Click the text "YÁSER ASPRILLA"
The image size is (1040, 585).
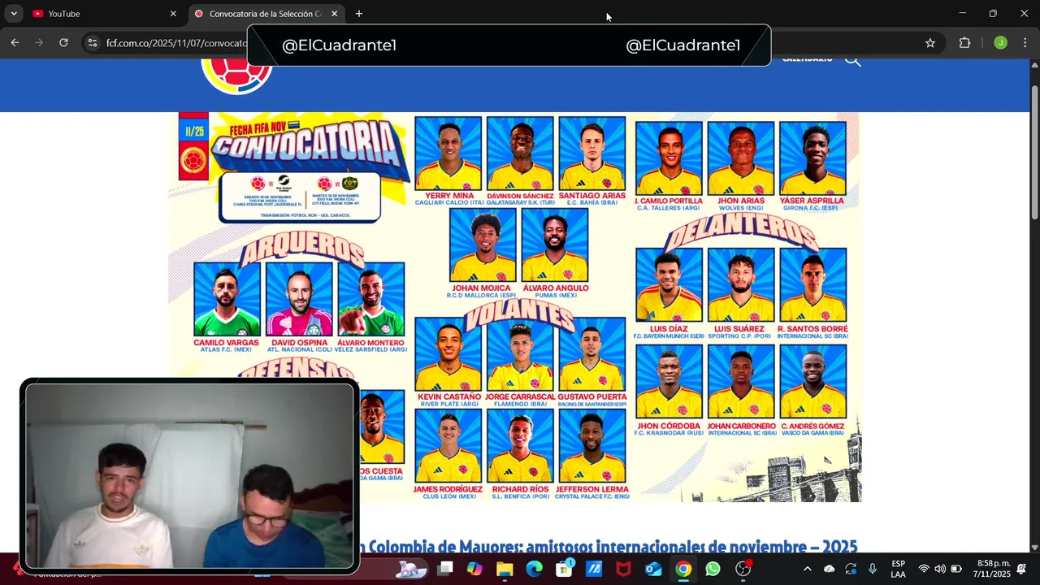pos(812,201)
